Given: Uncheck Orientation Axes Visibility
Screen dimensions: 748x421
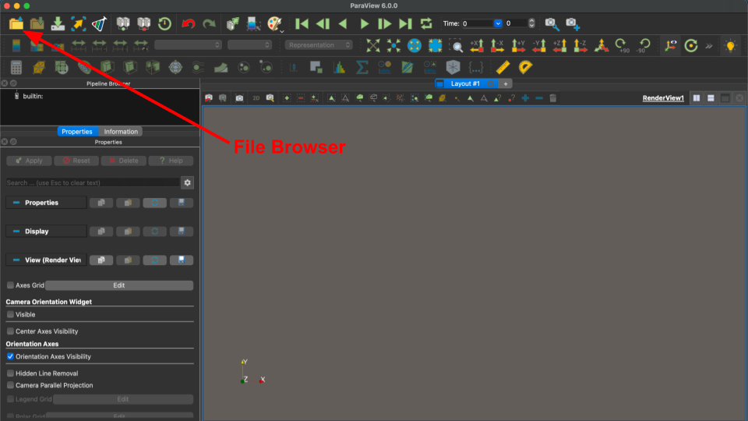Looking at the screenshot, I should click(x=10, y=356).
